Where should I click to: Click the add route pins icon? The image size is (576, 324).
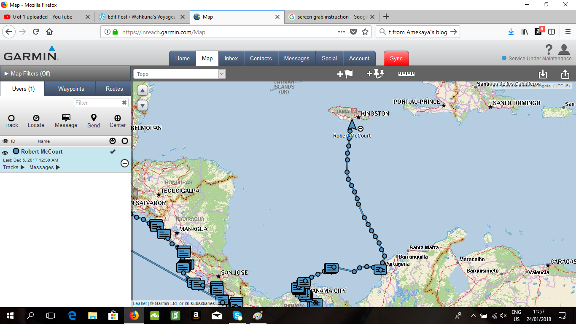point(375,74)
